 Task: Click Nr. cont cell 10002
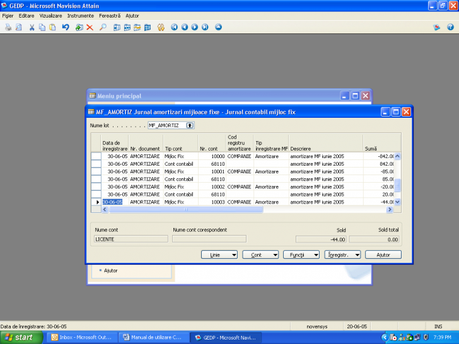212,186
